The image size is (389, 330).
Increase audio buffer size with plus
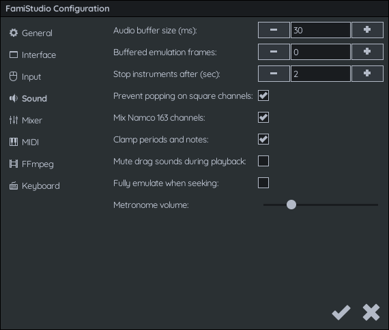(367, 30)
